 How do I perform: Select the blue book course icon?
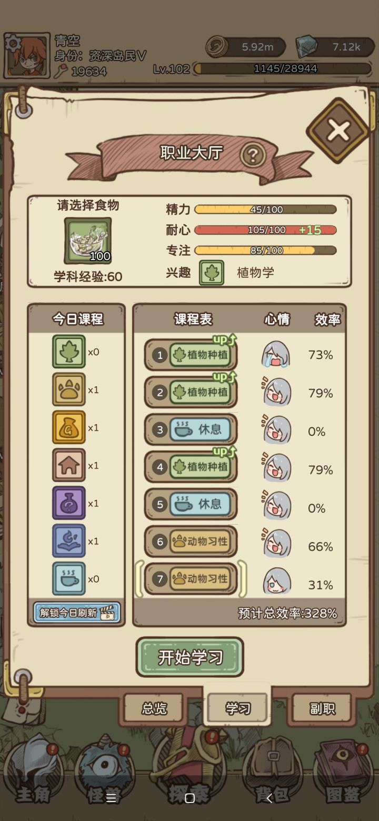(x=69, y=541)
